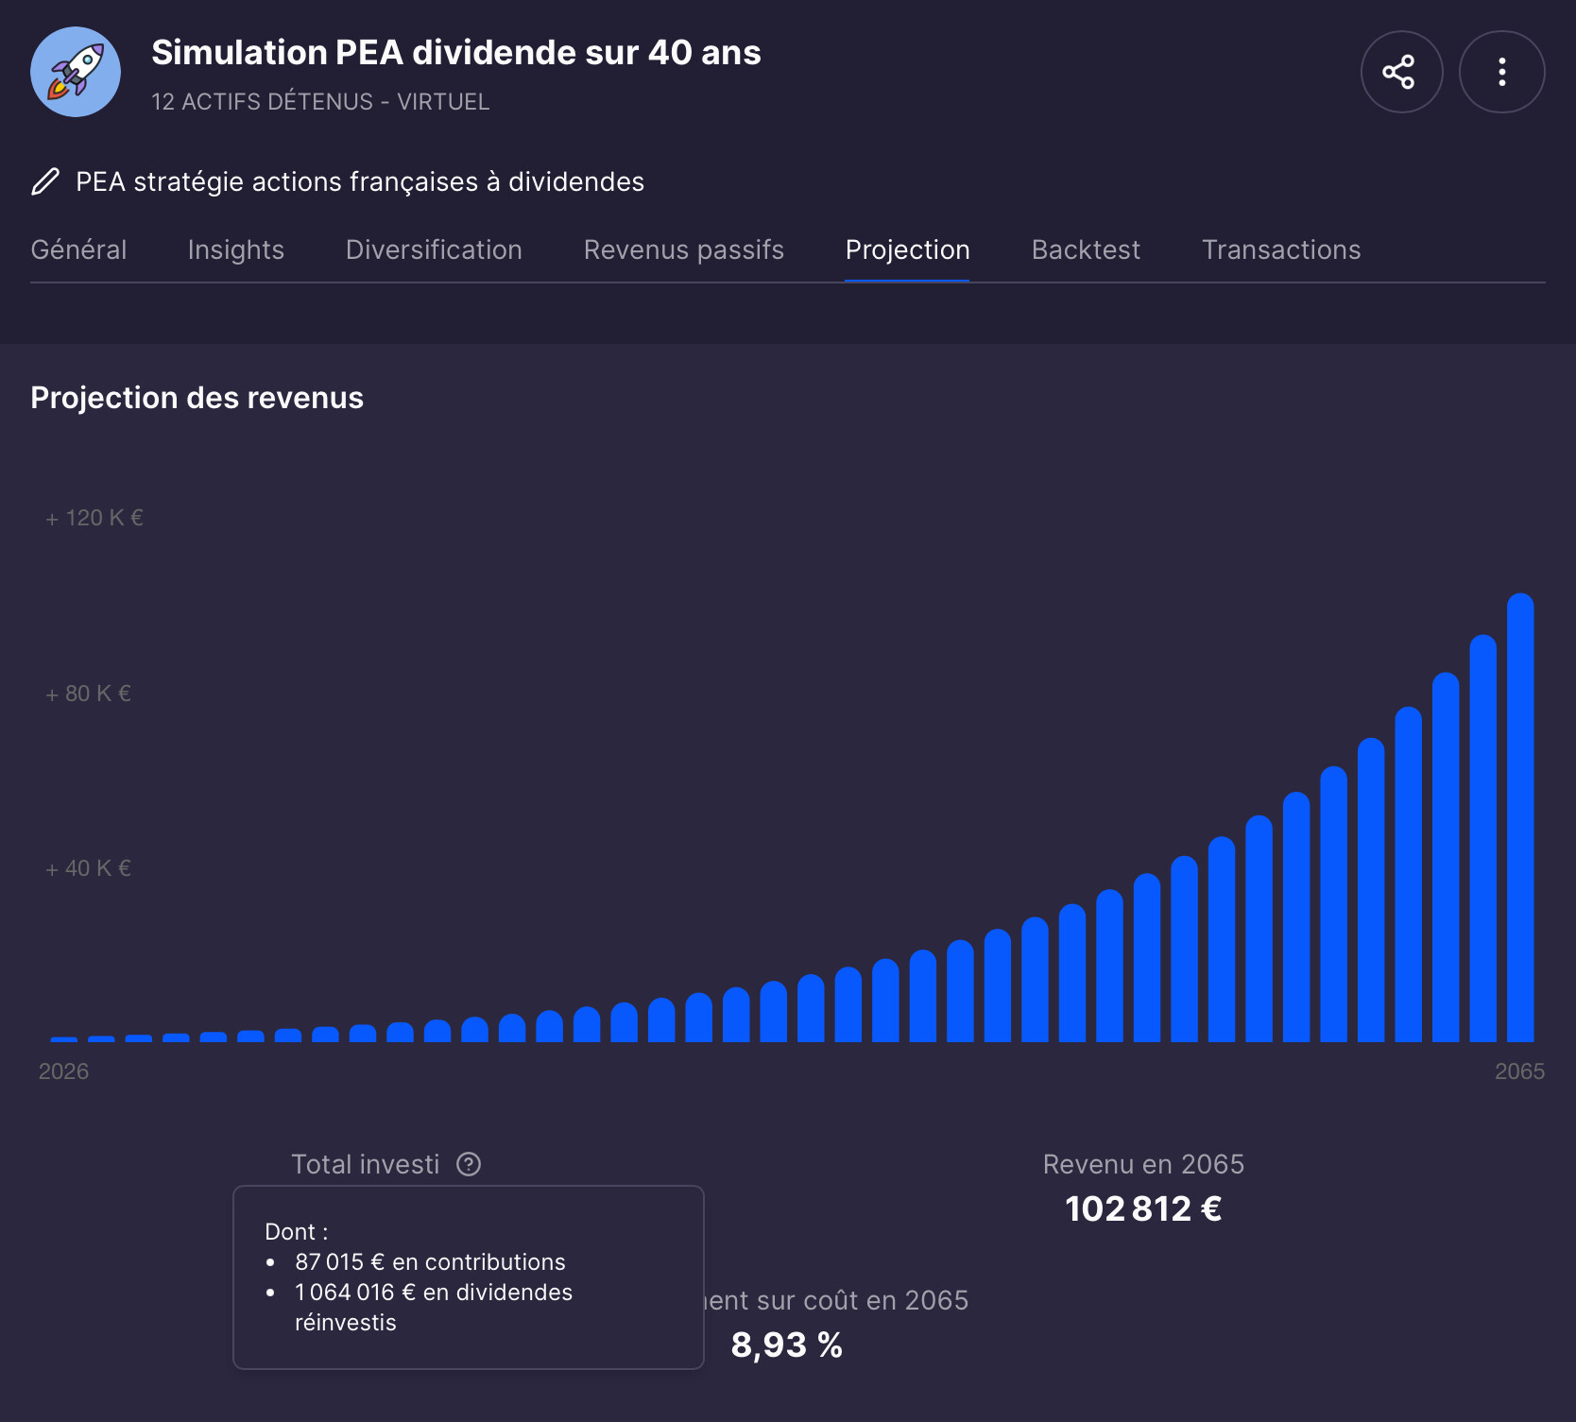Screen dimensions: 1576x1422
Task: Select the Projection tab
Action: (x=907, y=249)
